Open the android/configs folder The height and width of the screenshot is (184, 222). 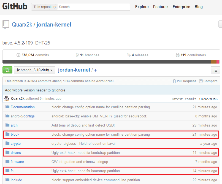[x=23, y=116]
